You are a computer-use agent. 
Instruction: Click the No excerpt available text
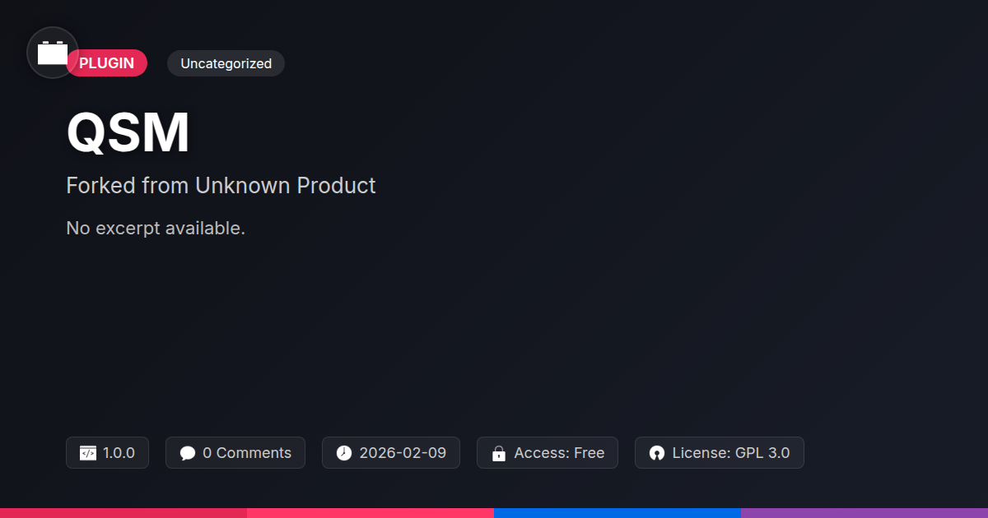click(x=156, y=229)
